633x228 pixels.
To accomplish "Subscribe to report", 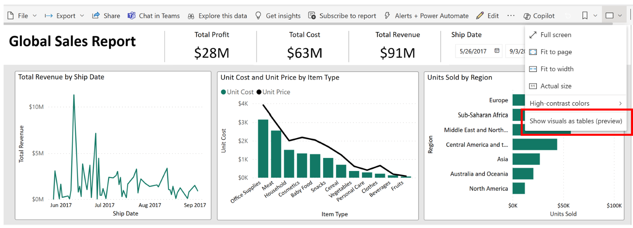I will (x=342, y=16).
